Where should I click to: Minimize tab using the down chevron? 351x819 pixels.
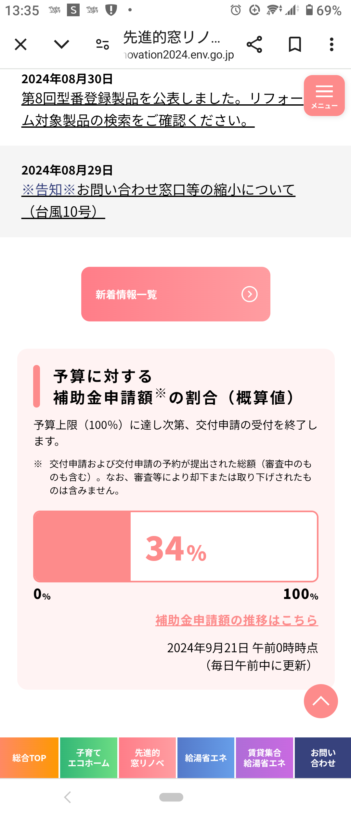pyautogui.click(x=61, y=45)
